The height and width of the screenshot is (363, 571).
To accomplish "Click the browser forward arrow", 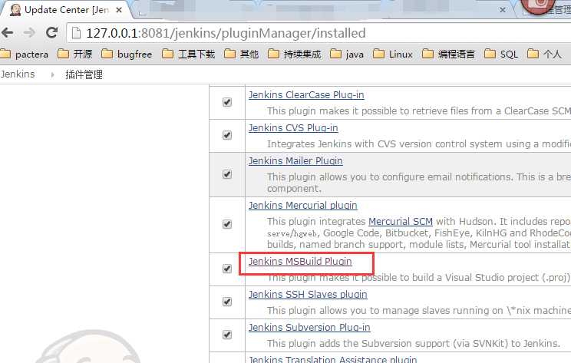I will pyautogui.click(x=29, y=33).
